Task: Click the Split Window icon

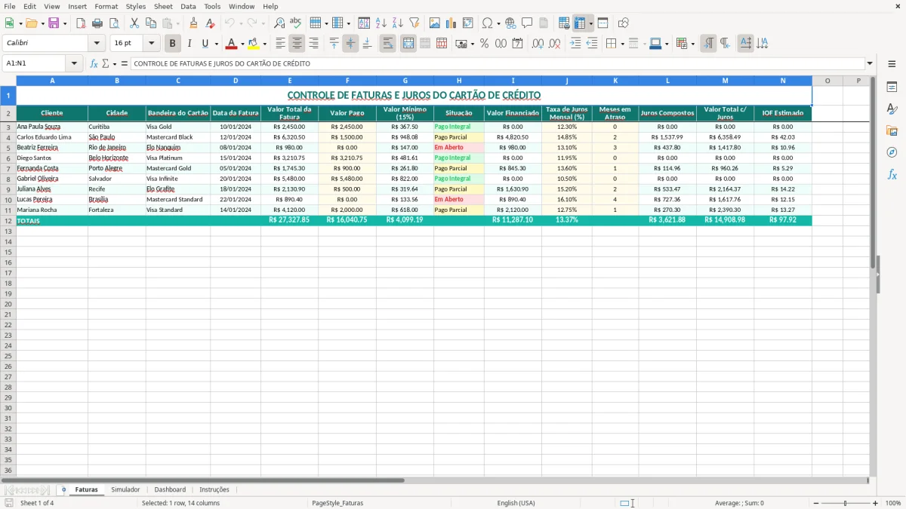Action: 602,23
